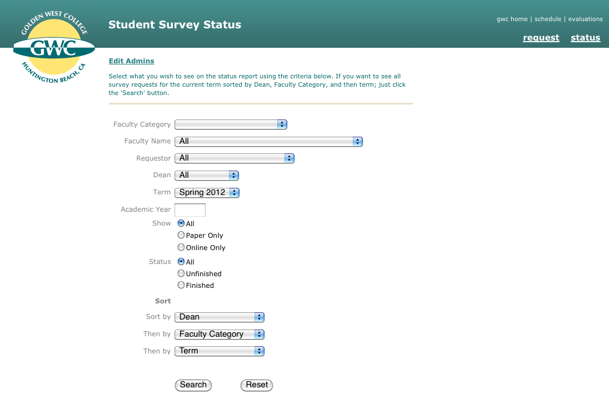Open the Then by Term dropdown
Viewport: 609px width, 394px height.
219,351
